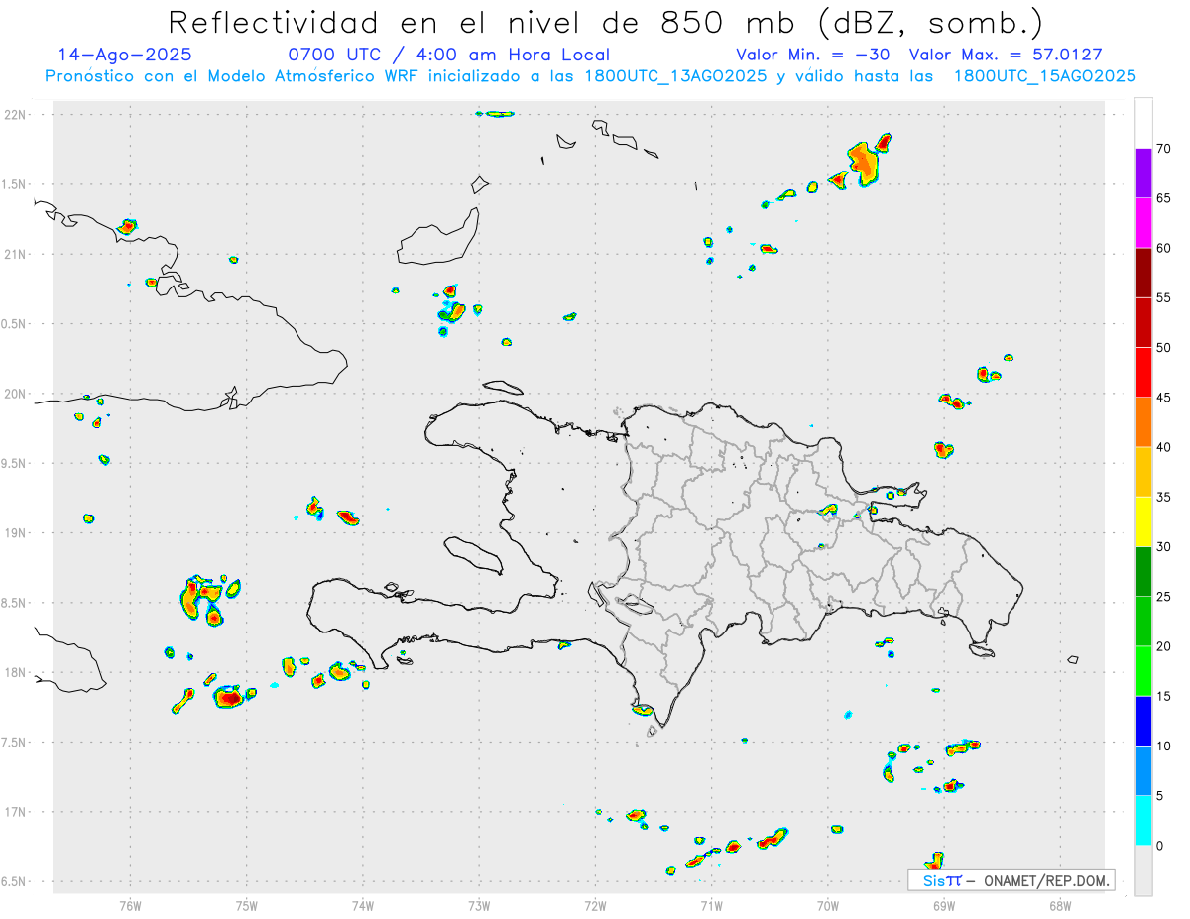Select the '69W' longitude label
This screenshot has height=919, width=1190.
click(944, 906)
